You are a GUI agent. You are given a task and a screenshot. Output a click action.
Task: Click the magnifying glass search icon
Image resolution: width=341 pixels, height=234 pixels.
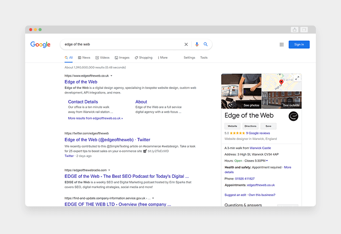click(205, 44)
